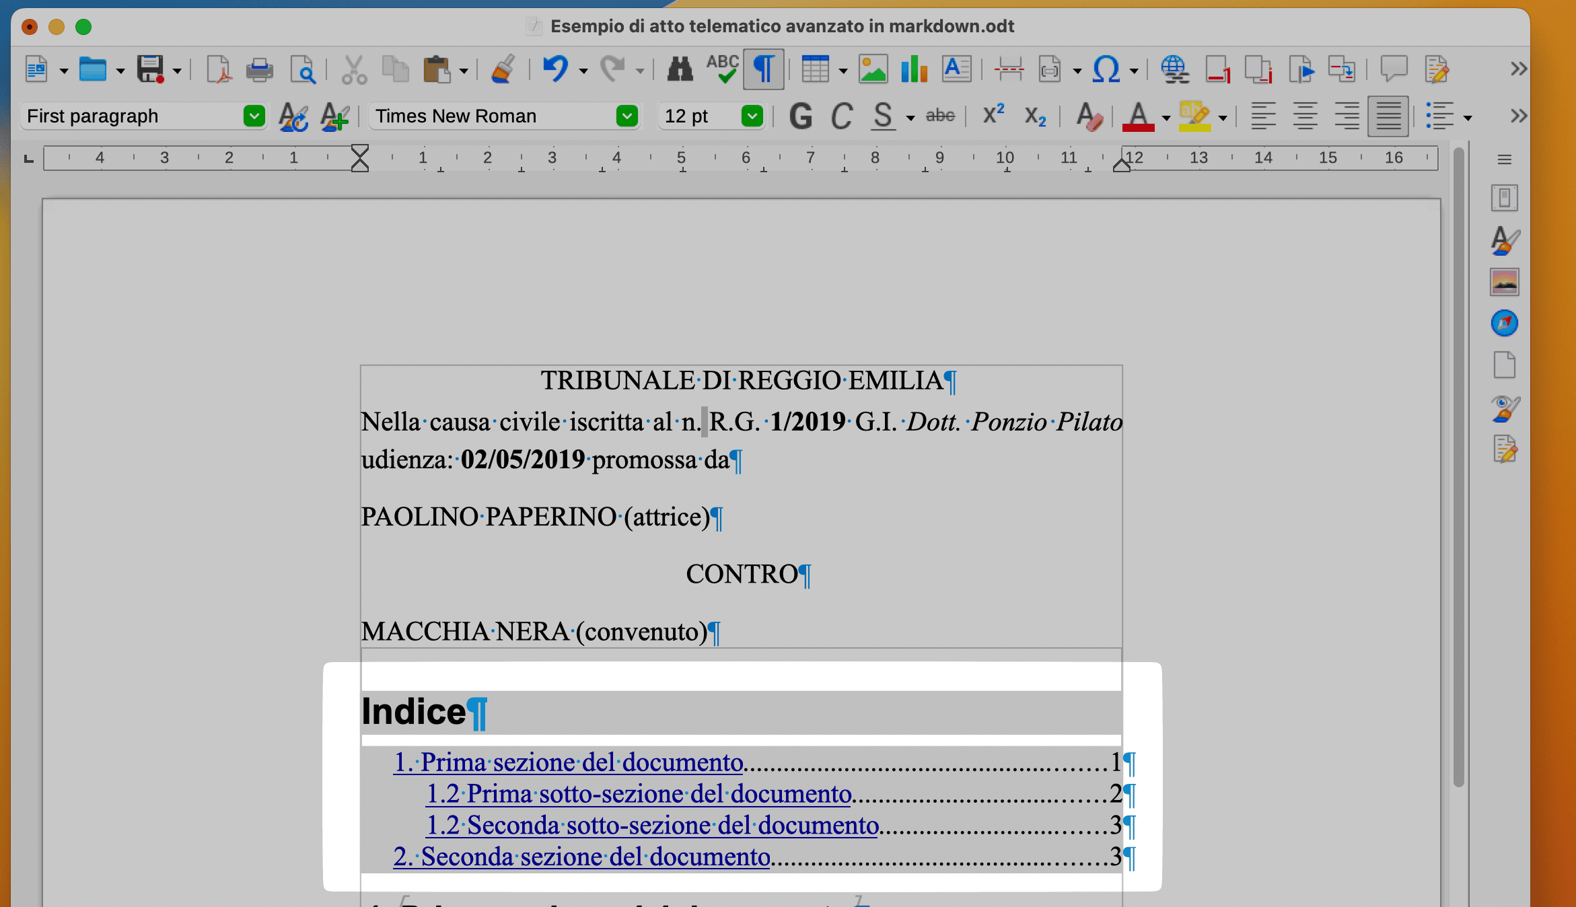Insert an endnote

pyautogui.click(x=1258, y=69)
